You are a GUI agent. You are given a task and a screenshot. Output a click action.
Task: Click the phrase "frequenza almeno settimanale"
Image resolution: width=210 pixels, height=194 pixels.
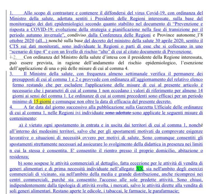(117, 74)
